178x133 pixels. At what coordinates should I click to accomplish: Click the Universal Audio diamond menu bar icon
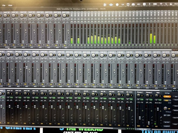(111, 5)
